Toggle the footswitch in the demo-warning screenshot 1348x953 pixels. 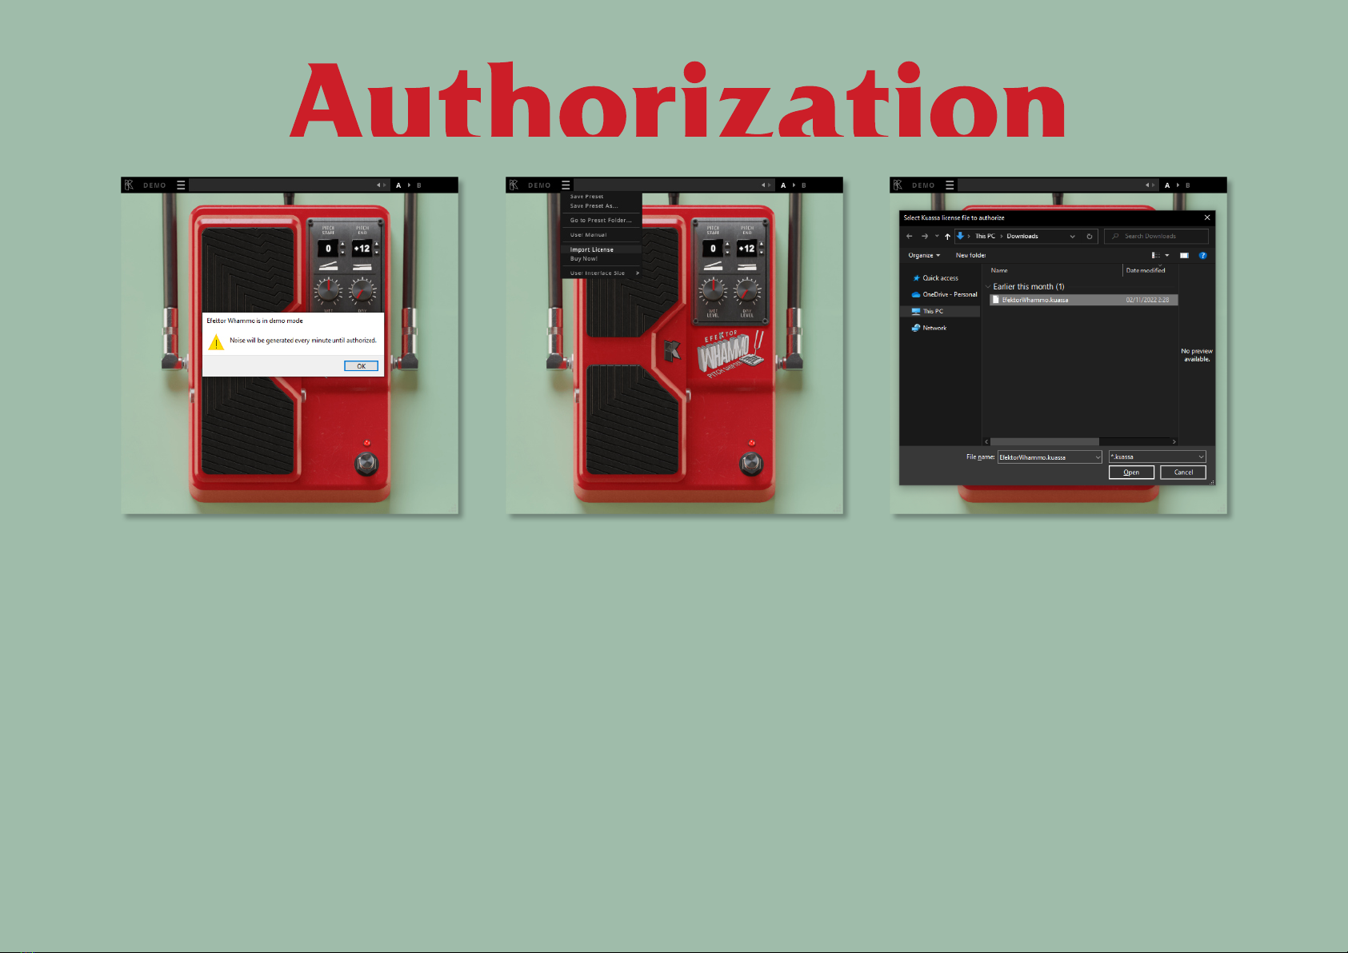tap(366, 463)
